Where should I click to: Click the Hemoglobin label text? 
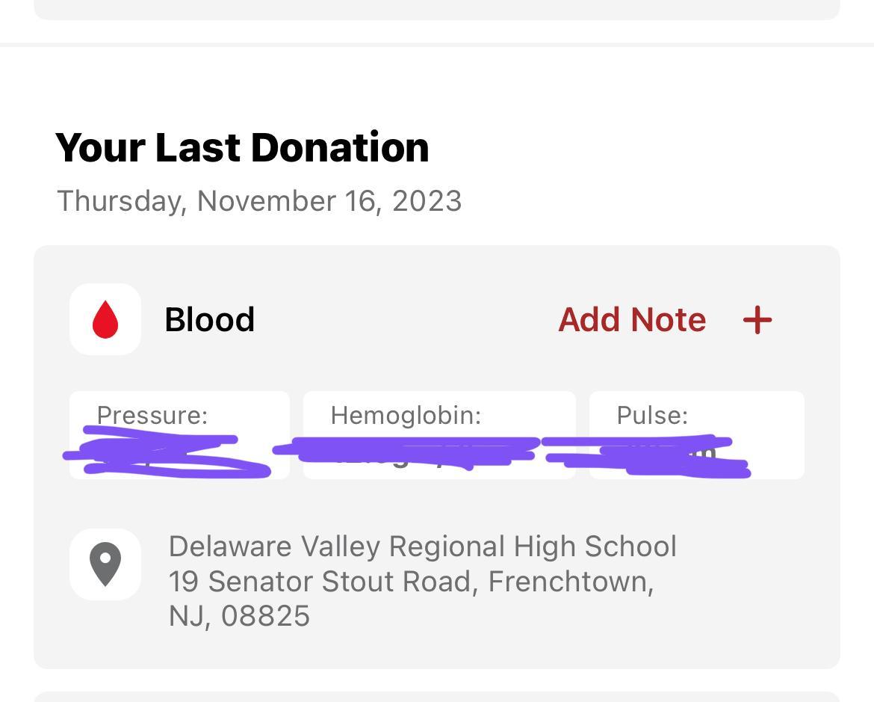(x=406, y=415)
